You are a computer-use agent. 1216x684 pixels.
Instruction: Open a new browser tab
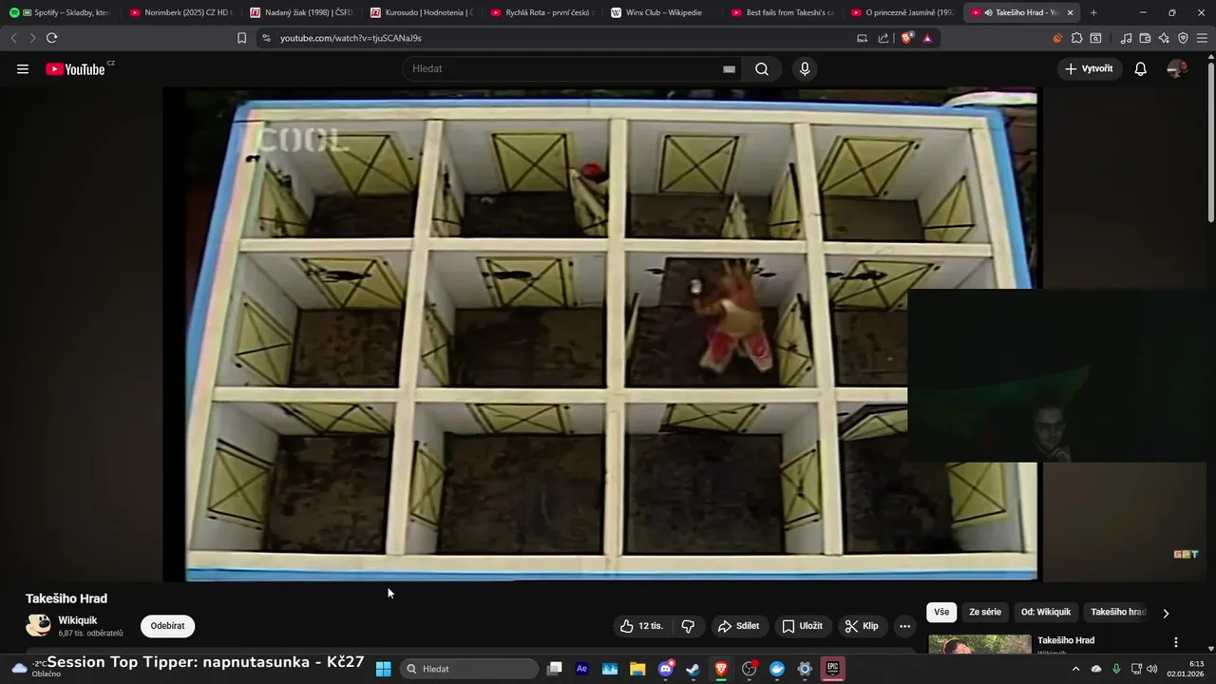click(x=1093, y=12)
